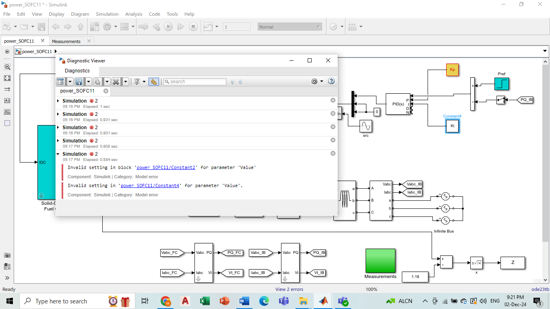
Task: Run the simulation with the Play icon
Action: click(x=168, y=27)
